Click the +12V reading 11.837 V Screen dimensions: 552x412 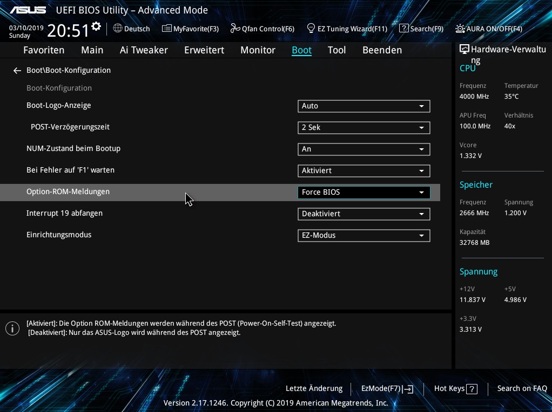pos(473,300)
